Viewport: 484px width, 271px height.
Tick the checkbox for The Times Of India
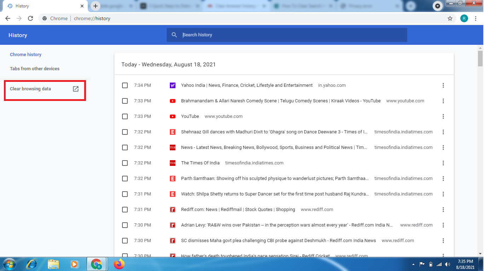click(x=125, y=163)
